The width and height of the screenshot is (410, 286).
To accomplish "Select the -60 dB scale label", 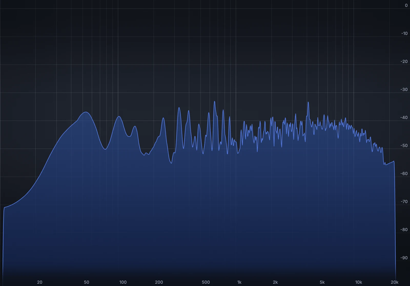I will tap(404, 173).
